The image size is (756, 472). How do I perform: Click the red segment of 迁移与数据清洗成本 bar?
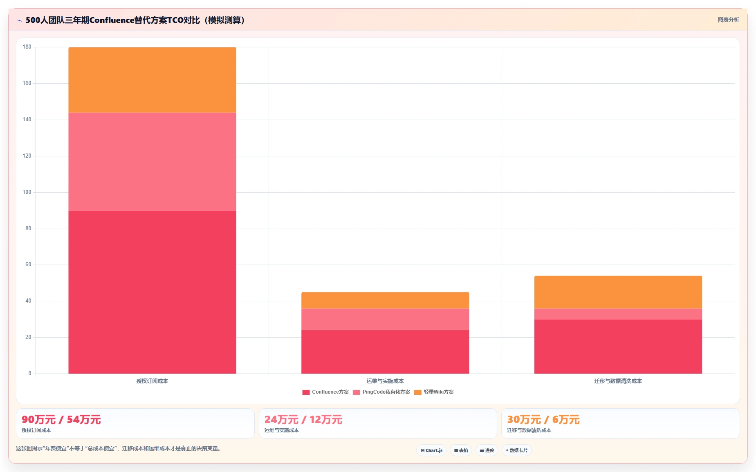pyautogui.click(x=618, y=346)
